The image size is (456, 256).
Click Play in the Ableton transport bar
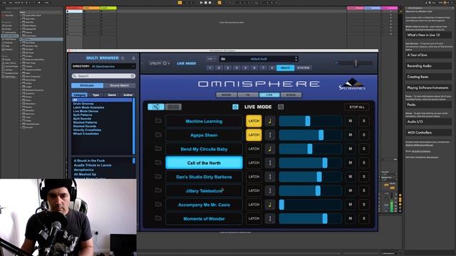[x=201, y=3]
